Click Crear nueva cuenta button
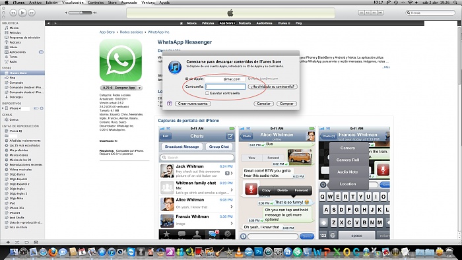Screen dimensions: 462x260 (193, 104)
